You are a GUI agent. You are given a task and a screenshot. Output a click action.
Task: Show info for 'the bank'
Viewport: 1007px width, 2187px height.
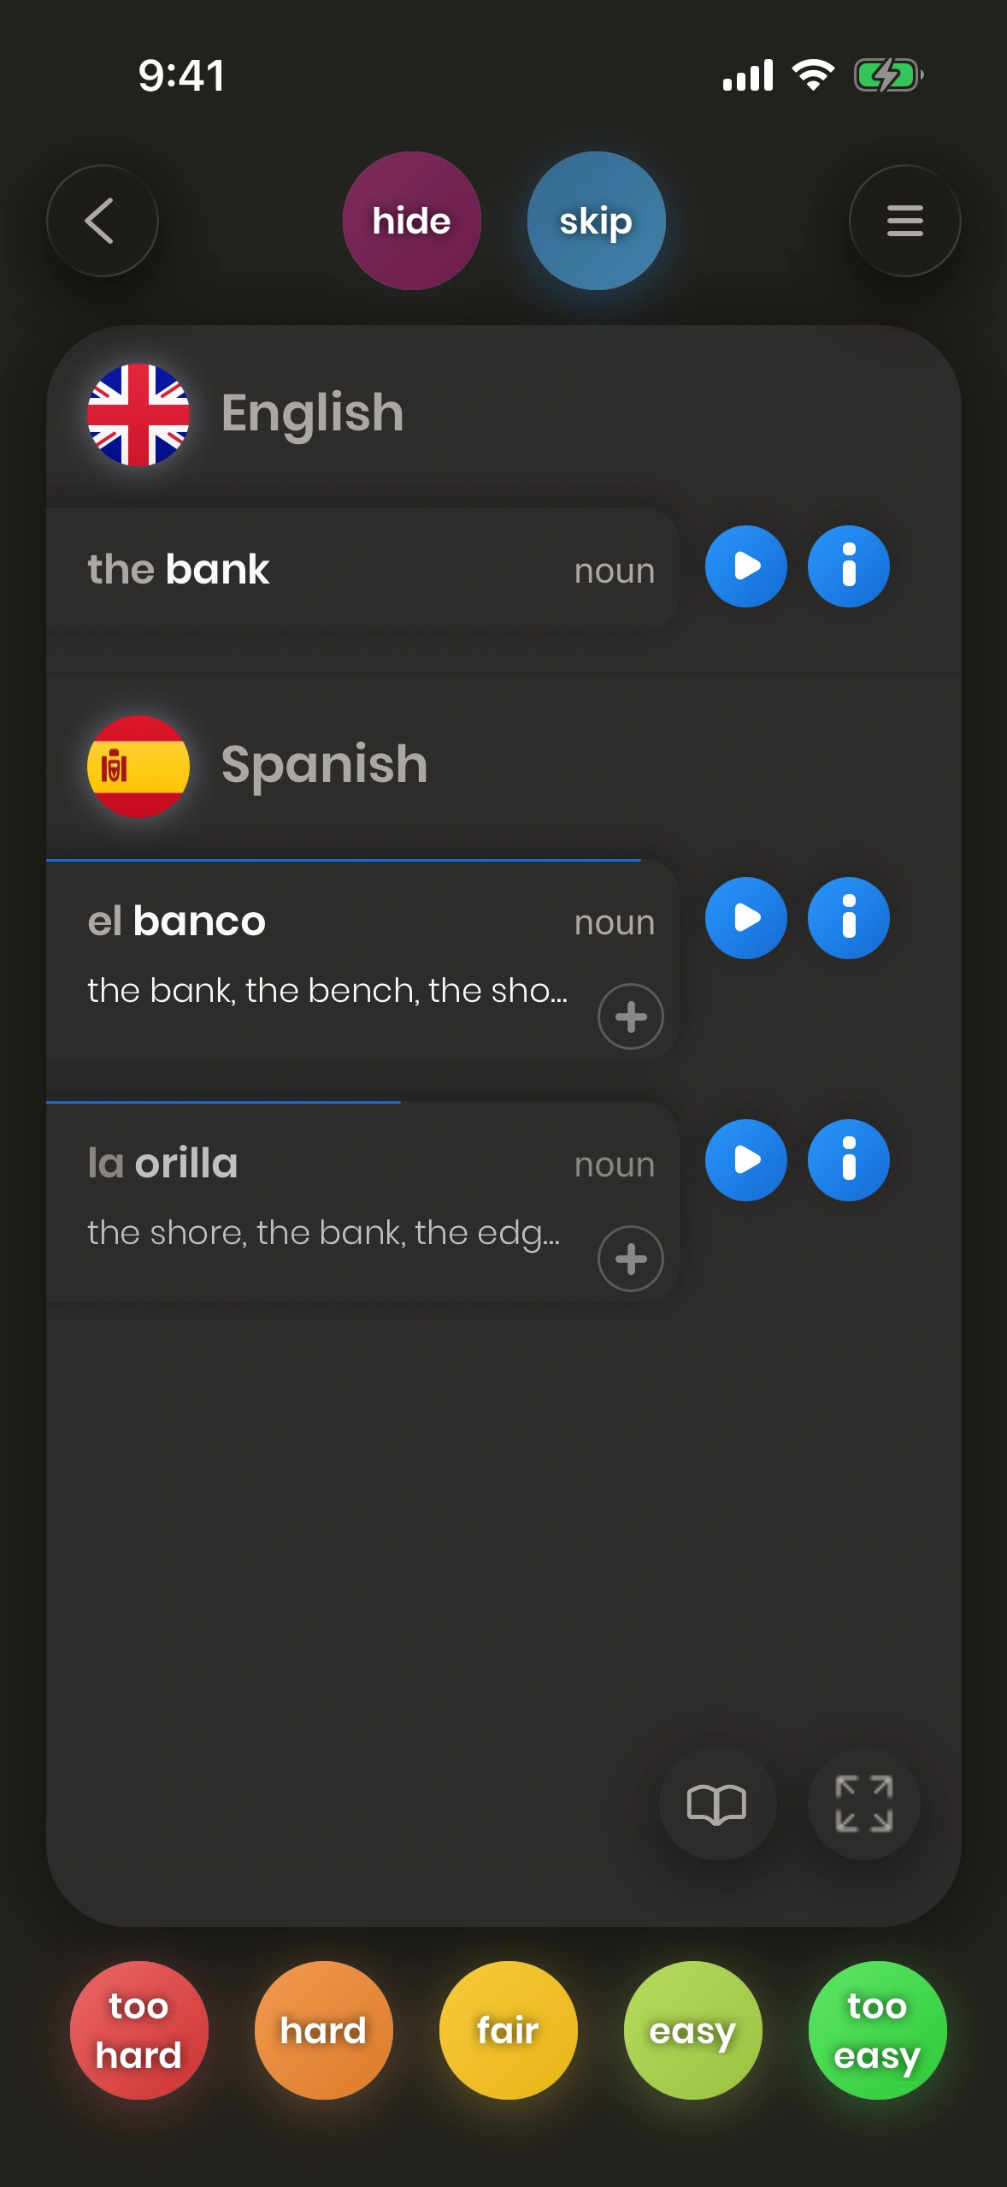848,566
